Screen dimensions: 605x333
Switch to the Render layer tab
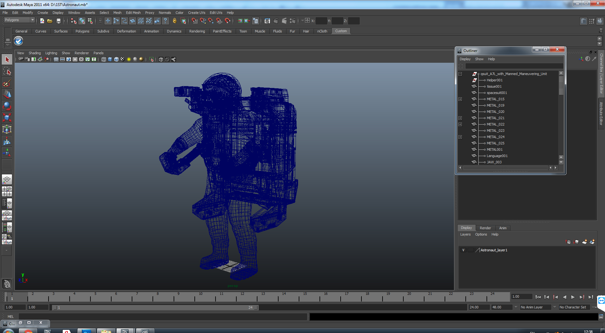pos(485,228)
